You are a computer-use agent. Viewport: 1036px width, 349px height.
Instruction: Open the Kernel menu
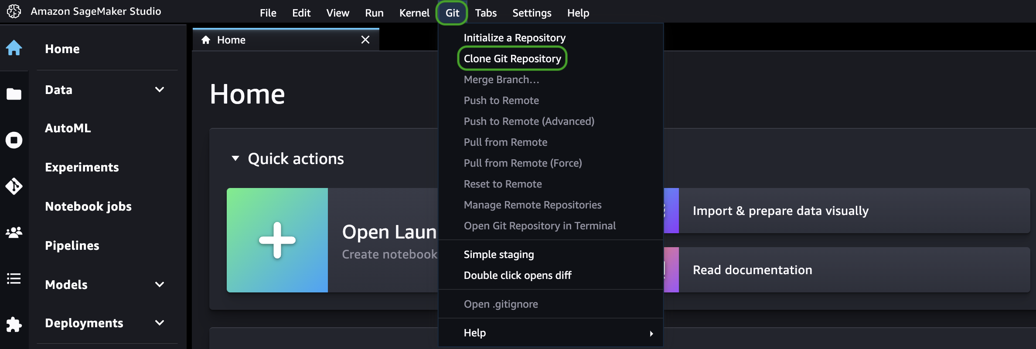coord(415,13)
